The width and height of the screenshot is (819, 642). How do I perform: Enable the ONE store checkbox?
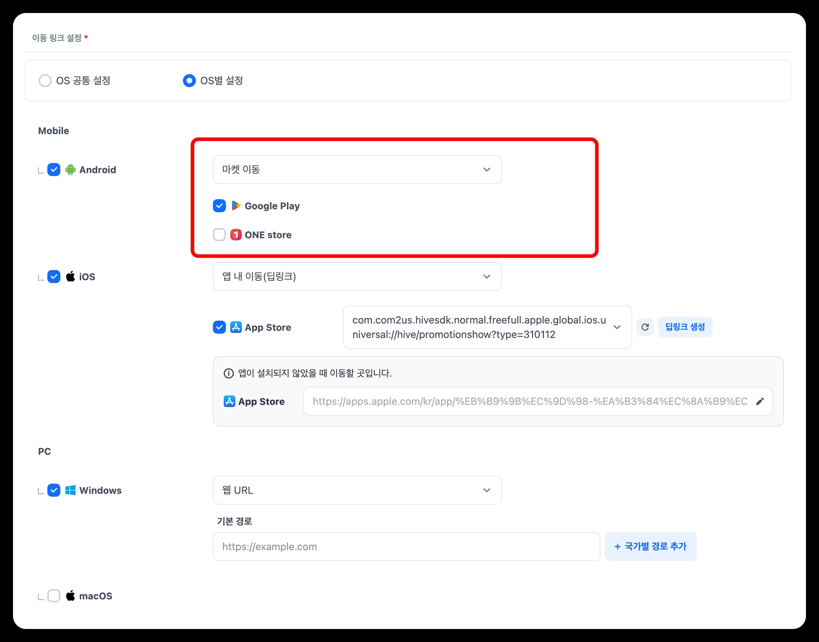[x=219, y=235]
